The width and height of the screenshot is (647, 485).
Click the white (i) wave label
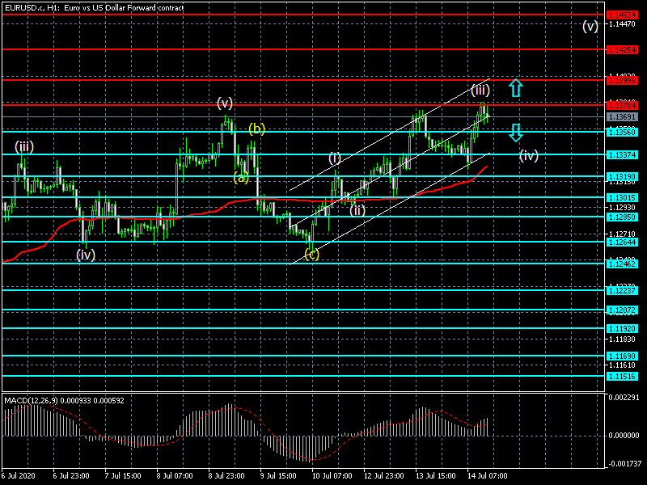pyautogui.click(x=334, y=158)
